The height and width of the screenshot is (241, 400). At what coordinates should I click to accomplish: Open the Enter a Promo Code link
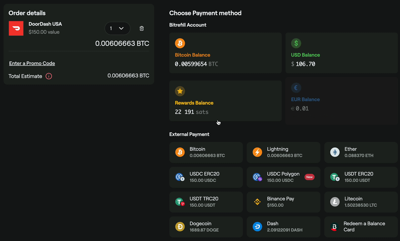32,63
